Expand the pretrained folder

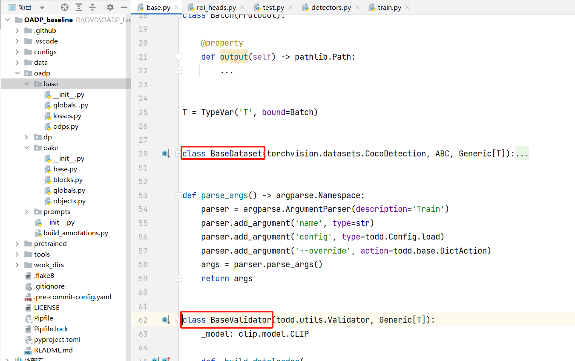pos(17,244)
